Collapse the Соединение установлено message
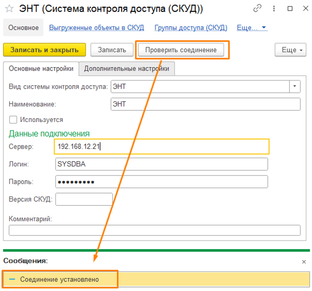Image resolution: width=312 pixels, height=291 pixels. [x=12, y=279]
